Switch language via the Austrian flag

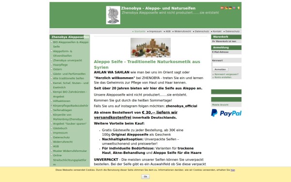coord(222,8)
